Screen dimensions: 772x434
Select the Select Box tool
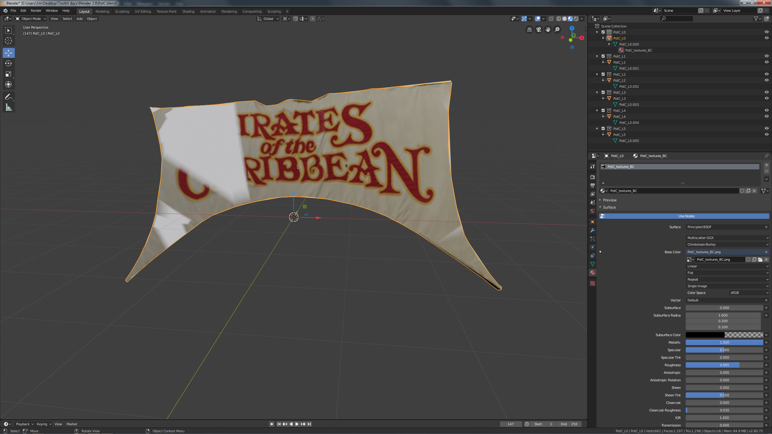[x=8, y=30]
